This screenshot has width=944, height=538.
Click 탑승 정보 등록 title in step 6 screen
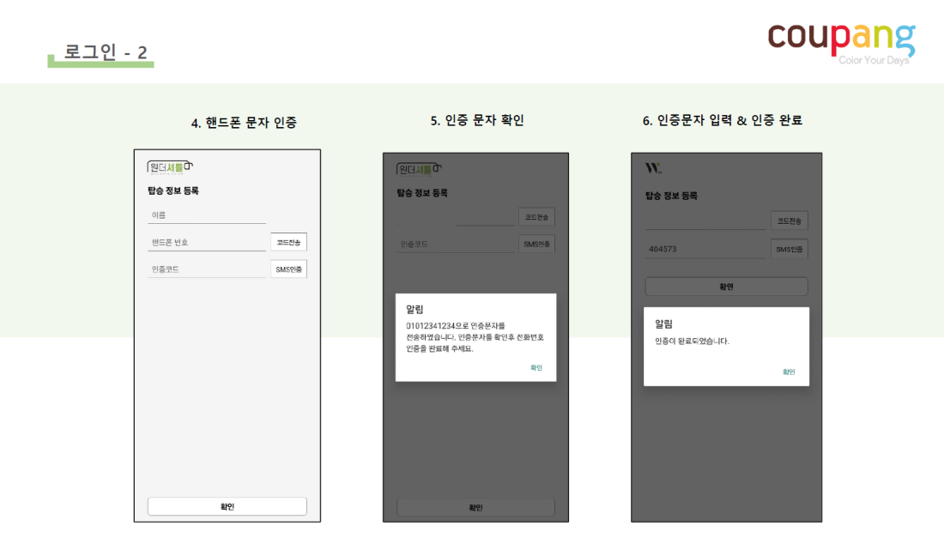coord(671,196)
